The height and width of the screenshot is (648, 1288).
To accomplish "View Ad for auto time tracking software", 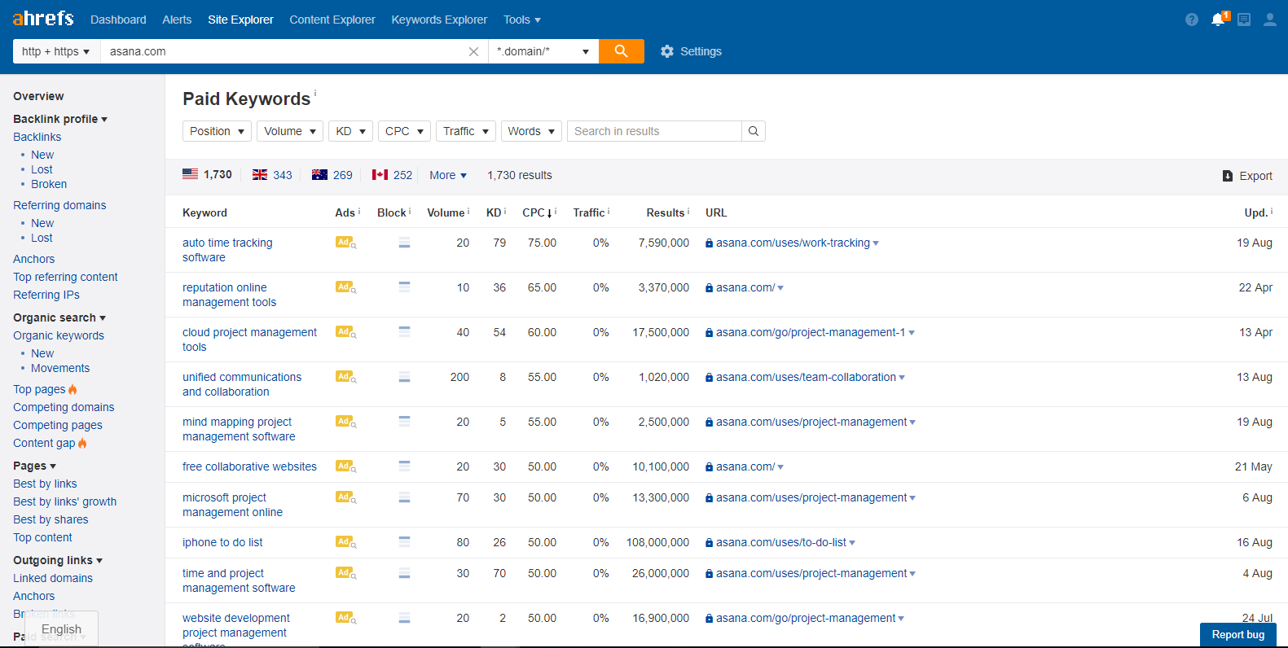I will pos(345,243).
